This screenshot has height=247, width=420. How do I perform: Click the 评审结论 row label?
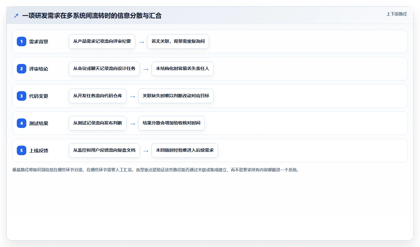[39, 69]
